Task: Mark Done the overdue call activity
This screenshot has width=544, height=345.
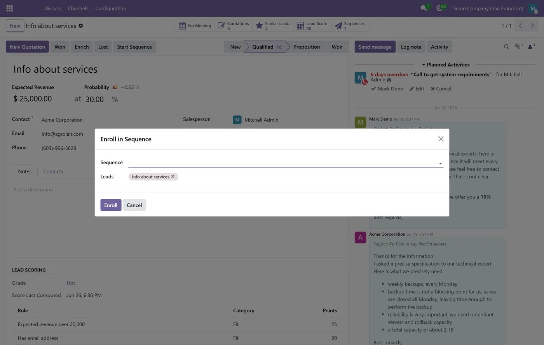Action: pyautogui.click(x=387, y=89)
